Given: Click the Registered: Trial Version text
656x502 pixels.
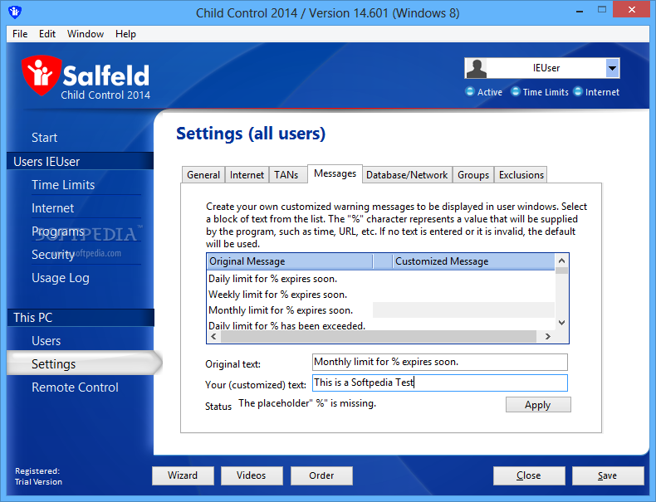Looking at the screenshot, I should (x=38, y=476).
